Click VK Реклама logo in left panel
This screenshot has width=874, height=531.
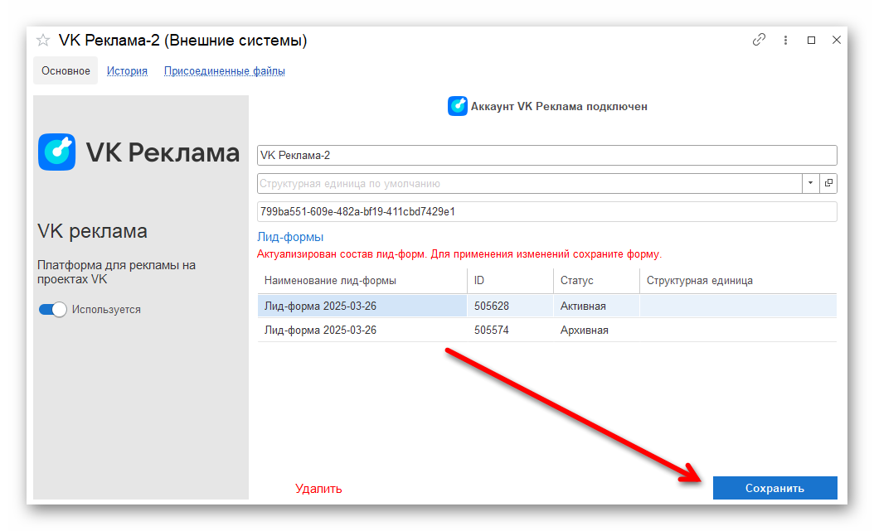coord(138,152)
